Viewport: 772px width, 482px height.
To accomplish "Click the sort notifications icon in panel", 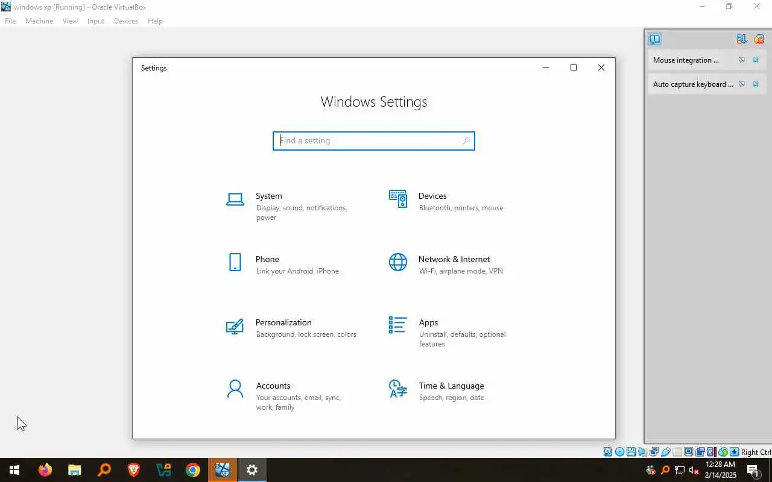I will pos(741,39).
